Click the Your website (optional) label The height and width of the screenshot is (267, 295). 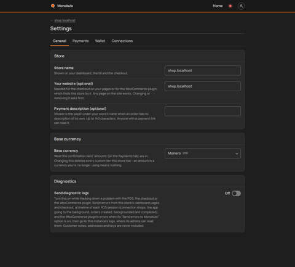(74, 84)
